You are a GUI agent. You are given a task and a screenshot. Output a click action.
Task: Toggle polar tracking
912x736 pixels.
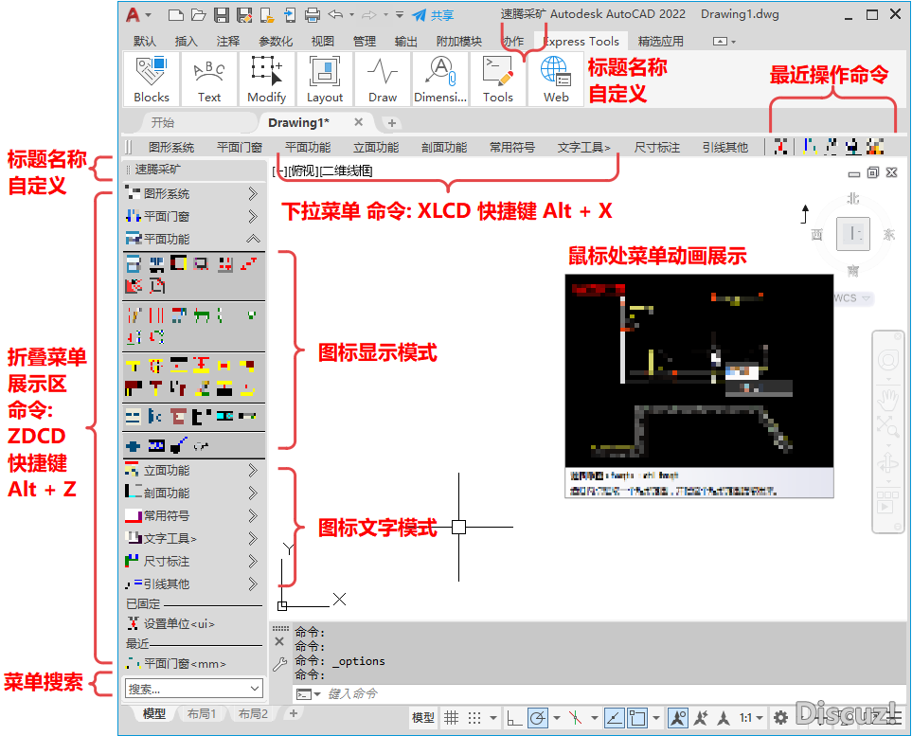pos(538,718)
